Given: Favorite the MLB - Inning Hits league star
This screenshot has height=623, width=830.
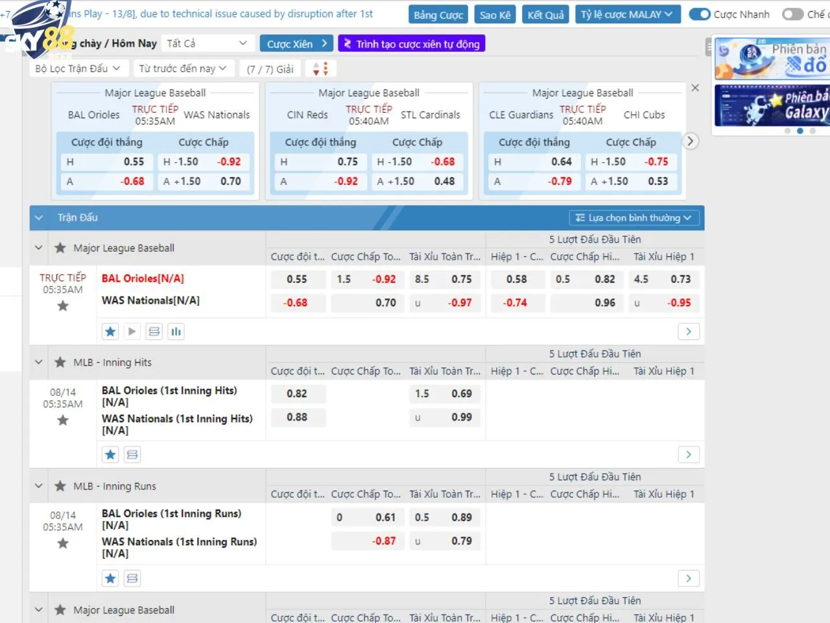Looking at the screenshot, I should point(60,362).
